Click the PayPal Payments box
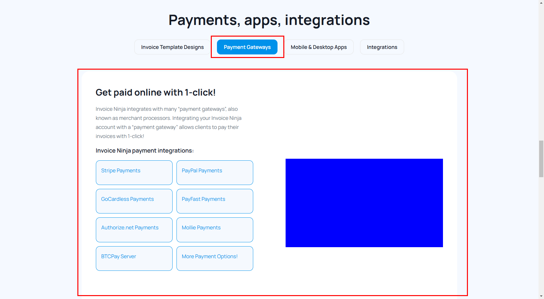Viewport: 544px width, 299px height. [x=215, y=172]
